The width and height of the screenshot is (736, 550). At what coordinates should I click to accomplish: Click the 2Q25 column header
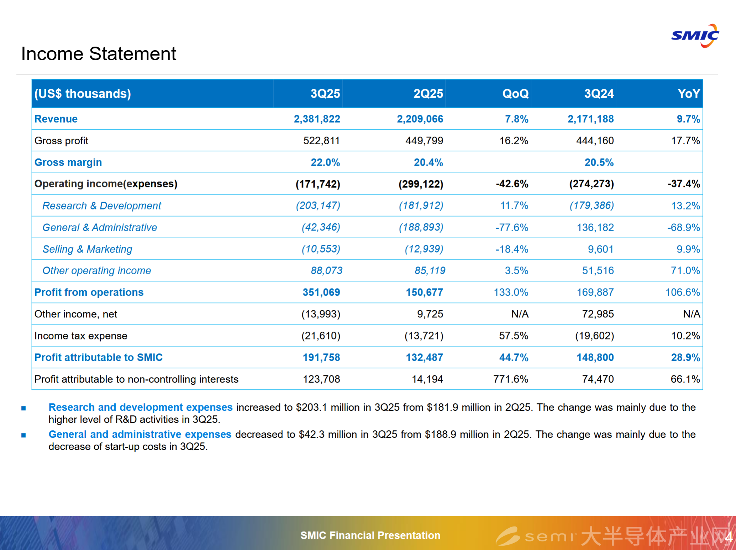pos(428,94)
